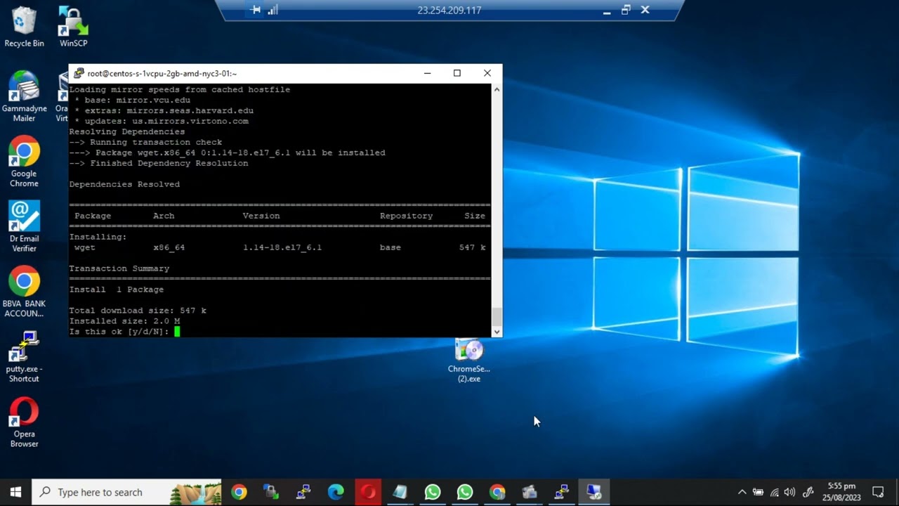Click the Type here to search box
This screenshot has height=506, width=899.
point(126,492)
